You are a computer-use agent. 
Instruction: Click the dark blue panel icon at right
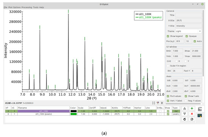(x=200, y=116)
